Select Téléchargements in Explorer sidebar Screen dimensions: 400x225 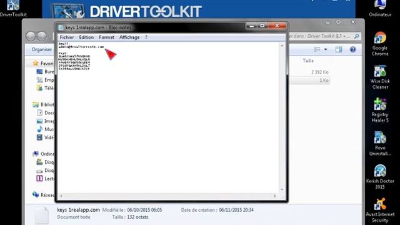point(45,88)
